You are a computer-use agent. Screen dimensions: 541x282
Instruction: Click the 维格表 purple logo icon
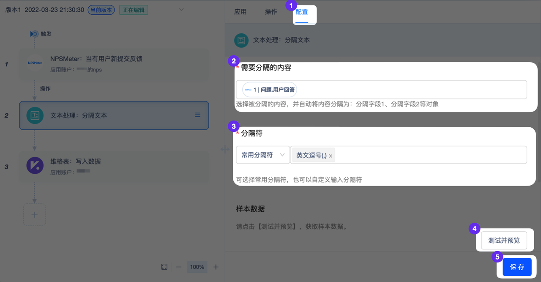[x=35, y=165]
